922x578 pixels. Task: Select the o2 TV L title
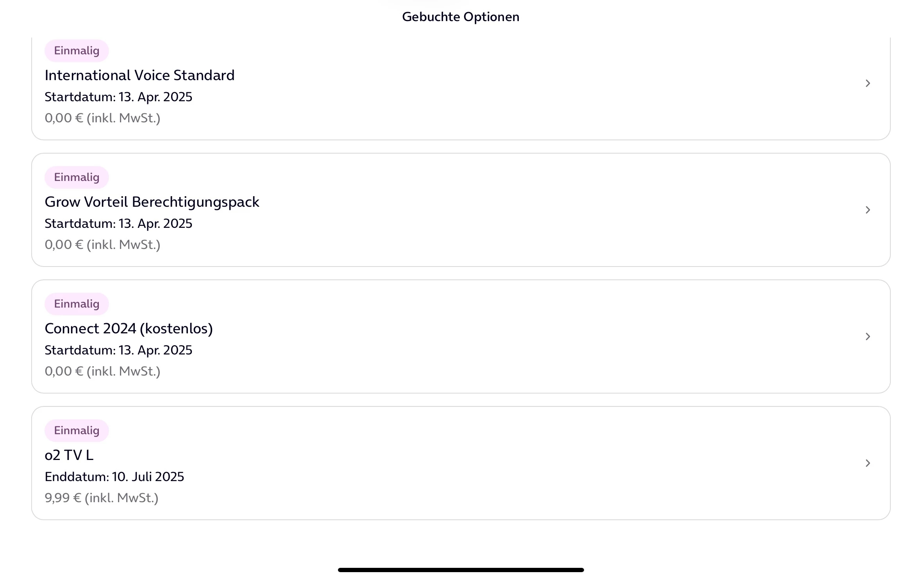pyautogui.click(x=69, y=455)
